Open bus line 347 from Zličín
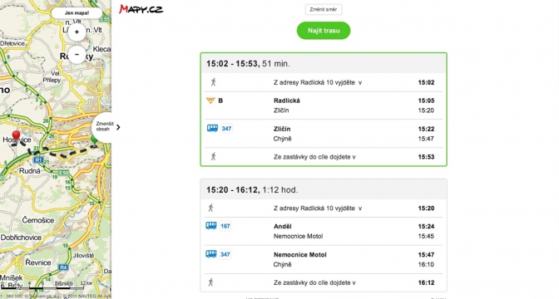This screenshot has height=299, width=559. point(226,129)
